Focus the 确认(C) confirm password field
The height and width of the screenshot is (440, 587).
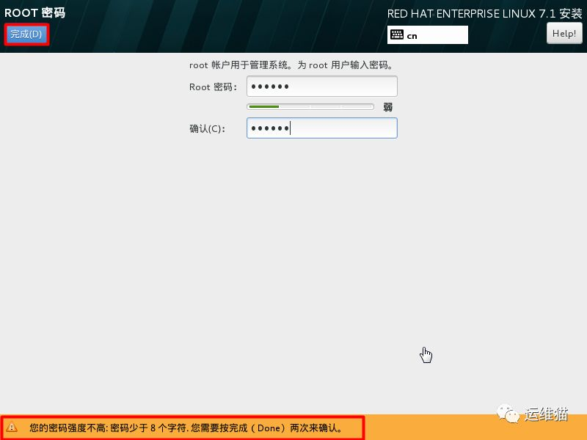click(322, 128)
